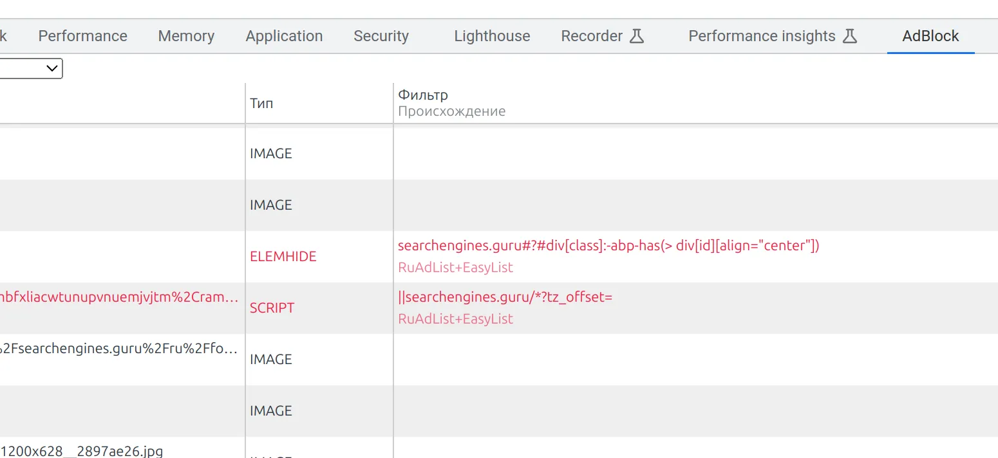Select the SCRIPT type cell

pyautogui.click(x=272, y=307)
